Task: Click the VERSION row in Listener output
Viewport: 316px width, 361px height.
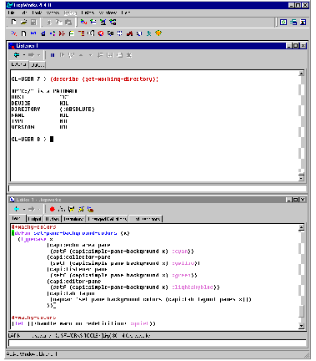Action: (x=39, y=127)
